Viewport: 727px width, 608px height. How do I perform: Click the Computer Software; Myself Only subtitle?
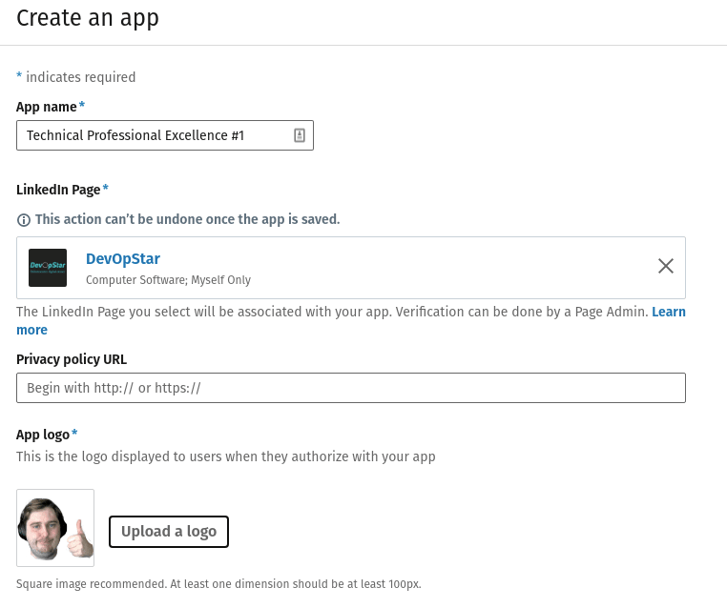(x=168, y=280)
